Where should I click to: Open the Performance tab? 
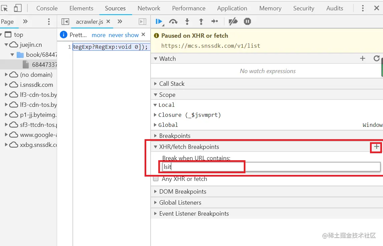click(189, 8)
